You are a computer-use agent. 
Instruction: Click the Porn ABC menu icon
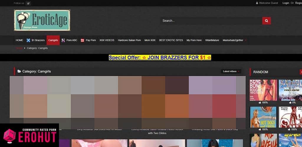tap(63, 40)
